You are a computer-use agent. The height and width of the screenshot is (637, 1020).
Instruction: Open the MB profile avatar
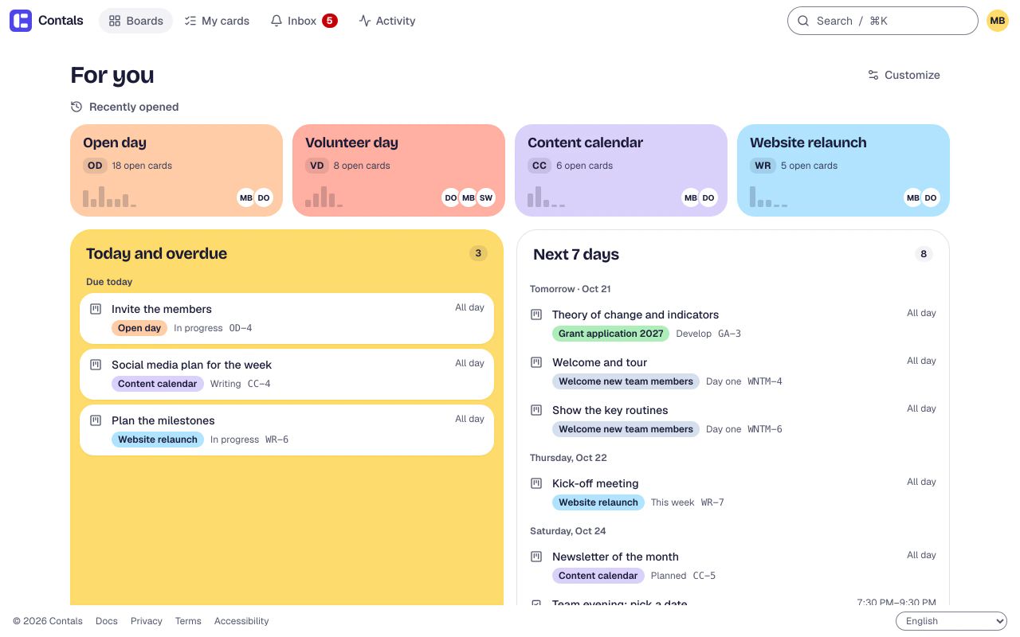pos(998,21)
